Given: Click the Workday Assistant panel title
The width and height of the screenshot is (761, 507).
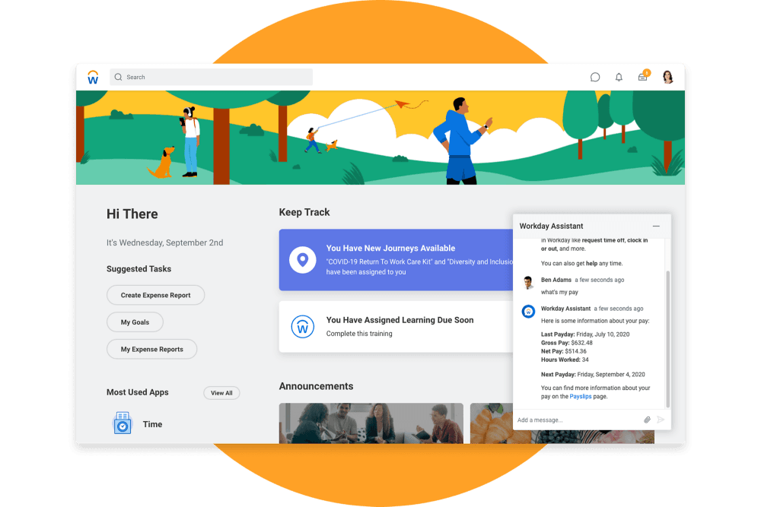Looking at the screenshot, I should (551, 227).
